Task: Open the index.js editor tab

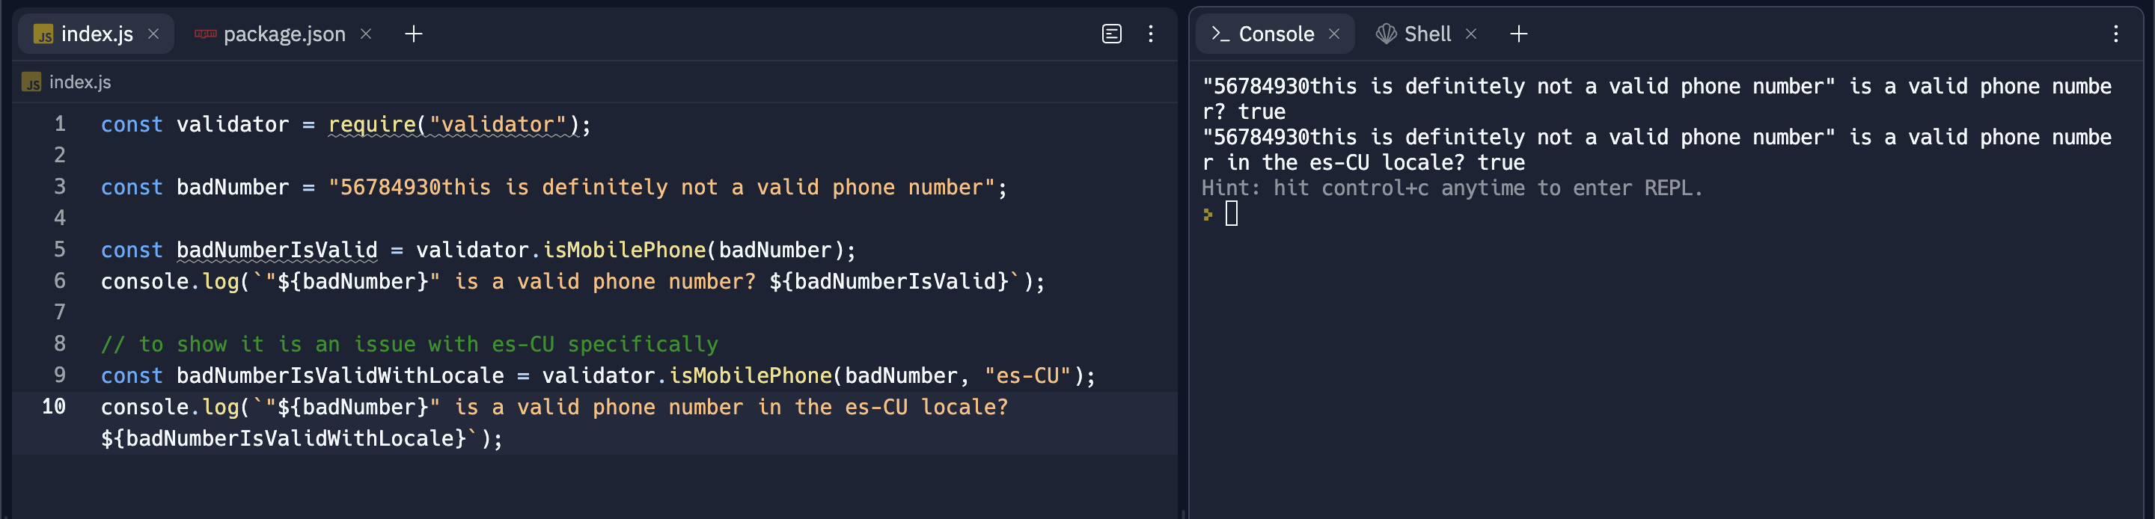Action: [95, 34]
